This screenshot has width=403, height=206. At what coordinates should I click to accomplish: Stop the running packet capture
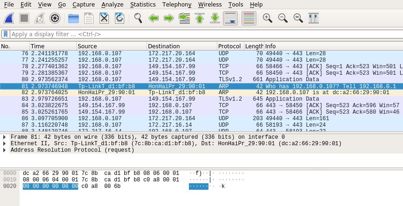24,18
